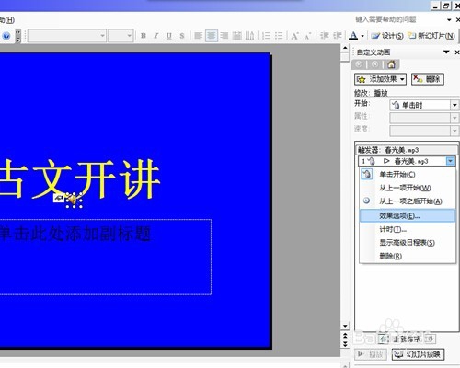Toggle dropdown arrow of 春光美.mp3 animation item

pyautogui.click(x=450, y=161)
